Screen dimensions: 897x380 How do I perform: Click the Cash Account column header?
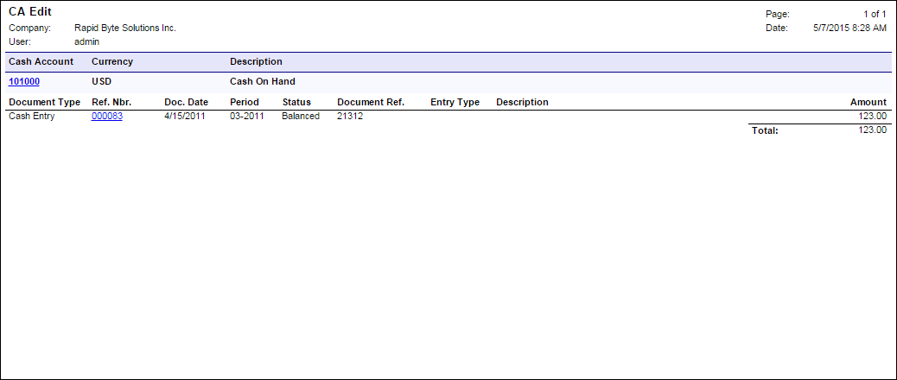[x=41, y=62]
